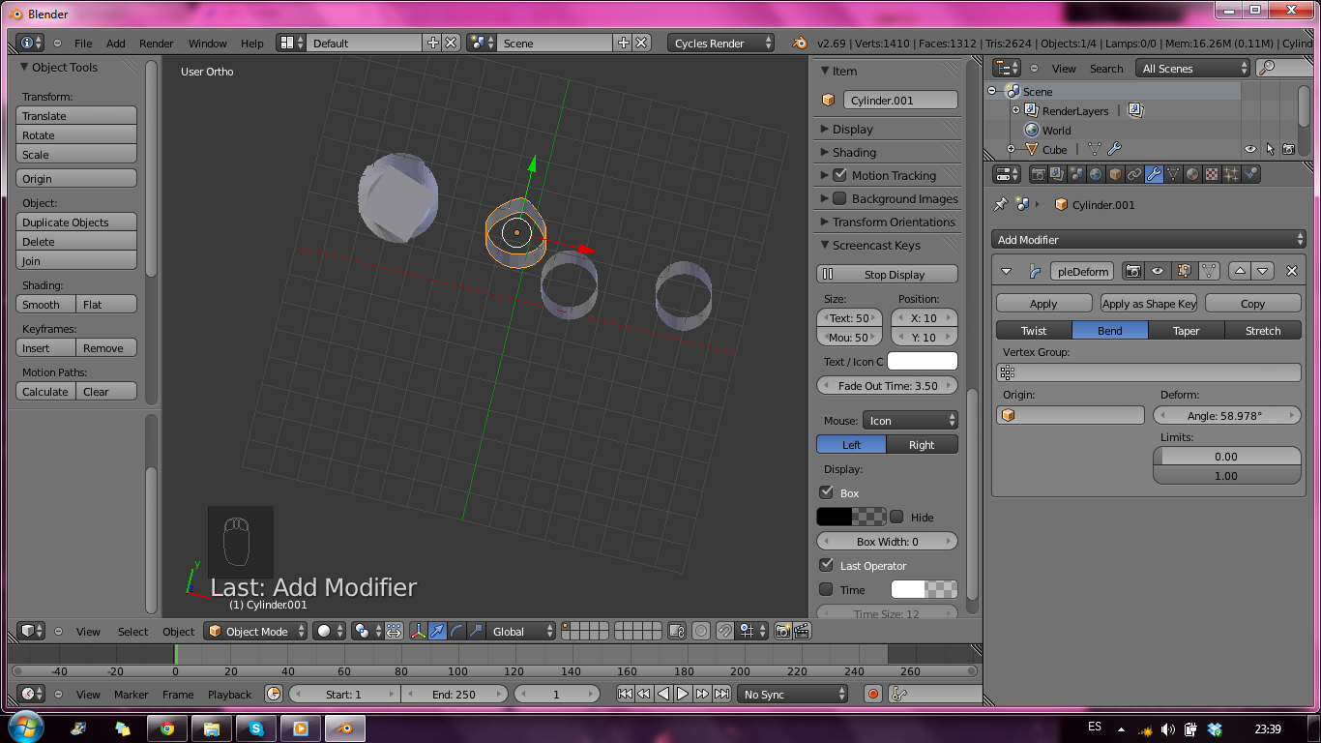Select the Taper deform mode

point(1187,330)
